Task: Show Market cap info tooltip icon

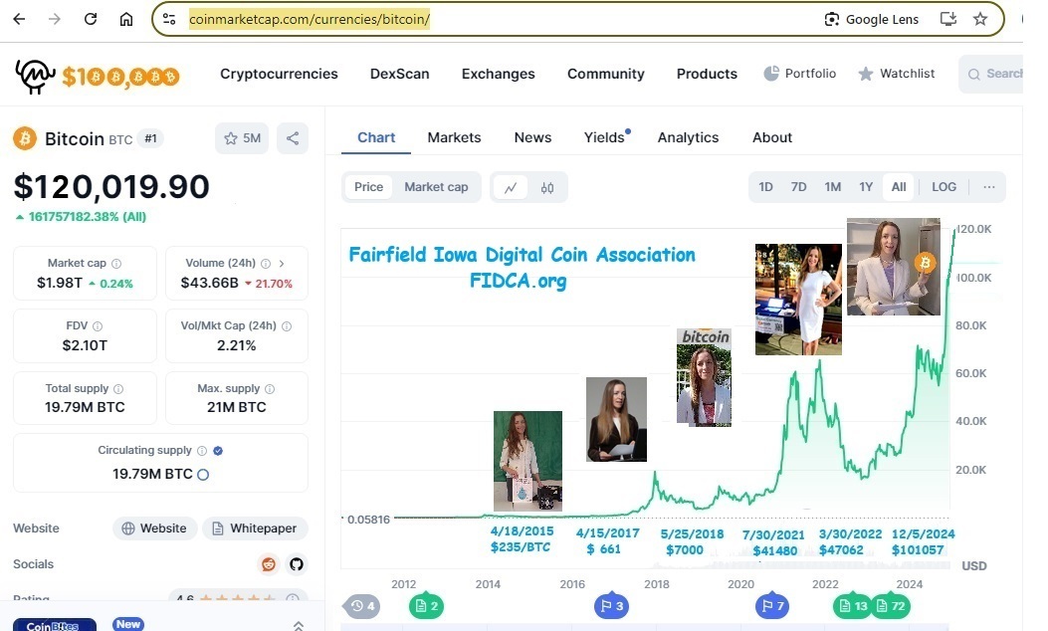Action: (116, 264)
